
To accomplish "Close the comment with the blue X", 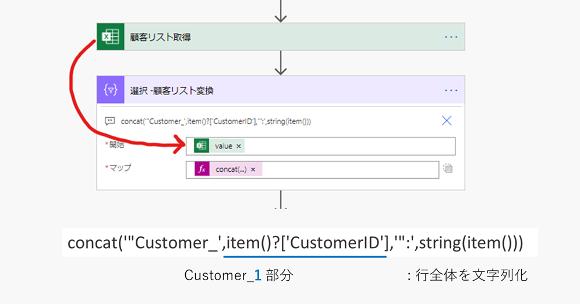I will click(x=447, y=121).
